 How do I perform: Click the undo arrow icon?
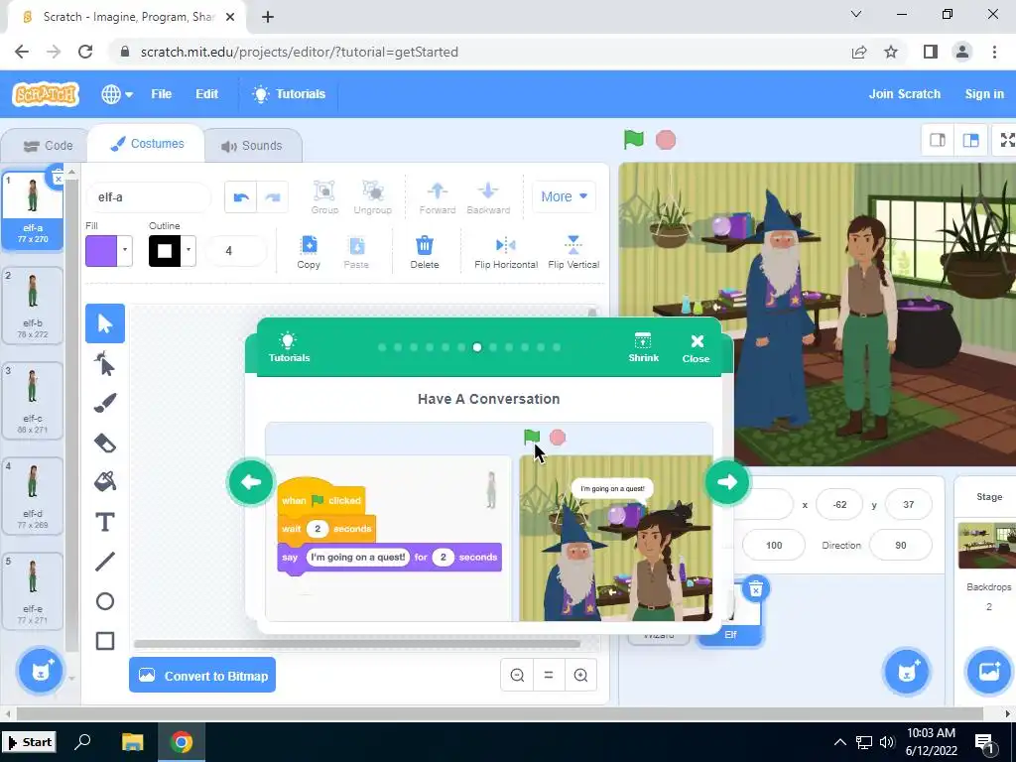[x=241, y=197]
